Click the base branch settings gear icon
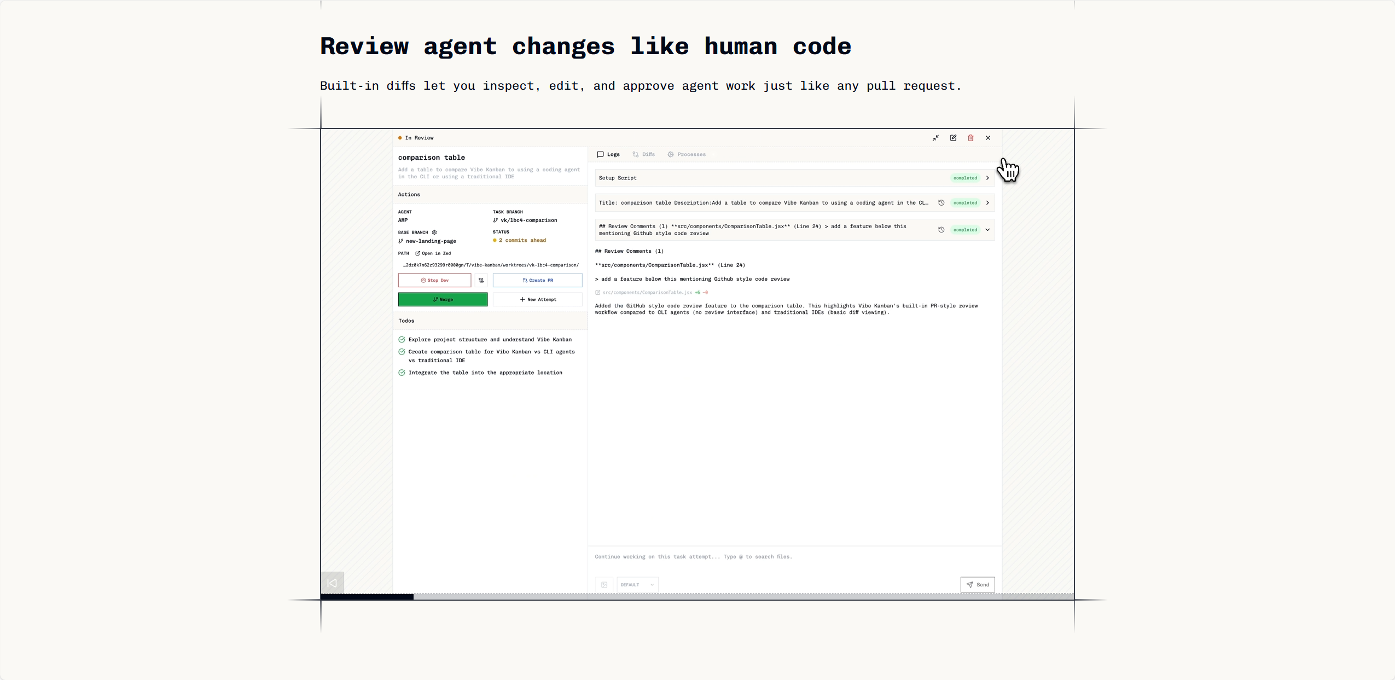The image size is (1395, 680). pos(434,233)
